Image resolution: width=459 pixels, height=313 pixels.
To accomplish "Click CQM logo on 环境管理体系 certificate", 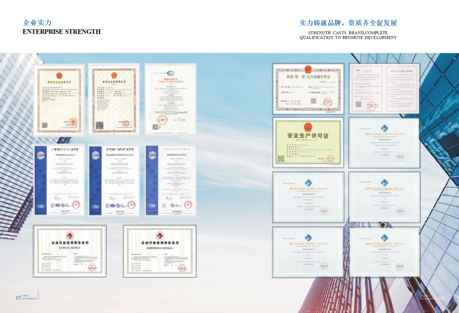I will 41,155.
